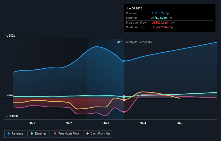Click the Jun 30 2023 tooltip date

(134, 8)
